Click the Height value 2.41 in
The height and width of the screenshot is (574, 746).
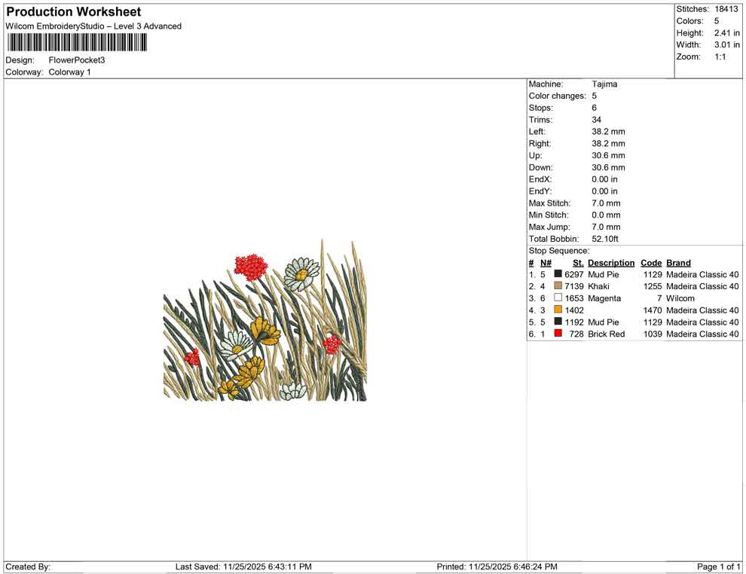coord(726,33)
